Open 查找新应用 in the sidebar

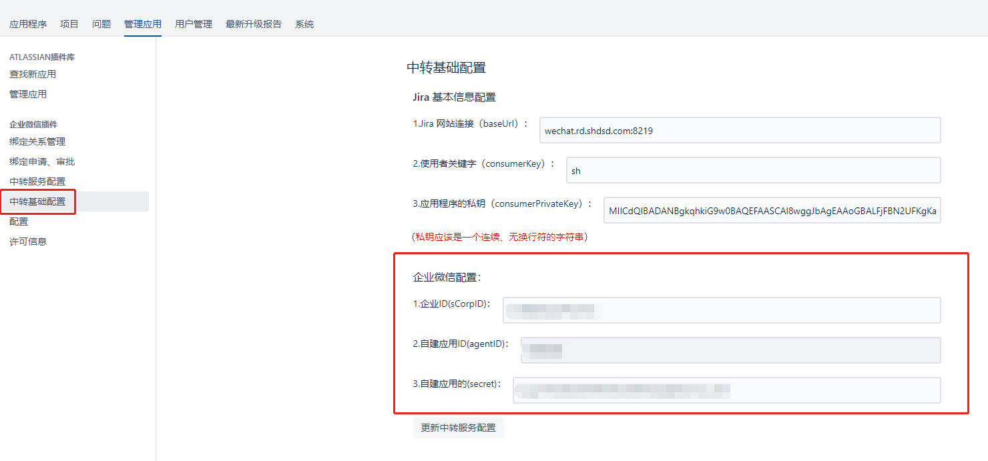coord(33,74)
